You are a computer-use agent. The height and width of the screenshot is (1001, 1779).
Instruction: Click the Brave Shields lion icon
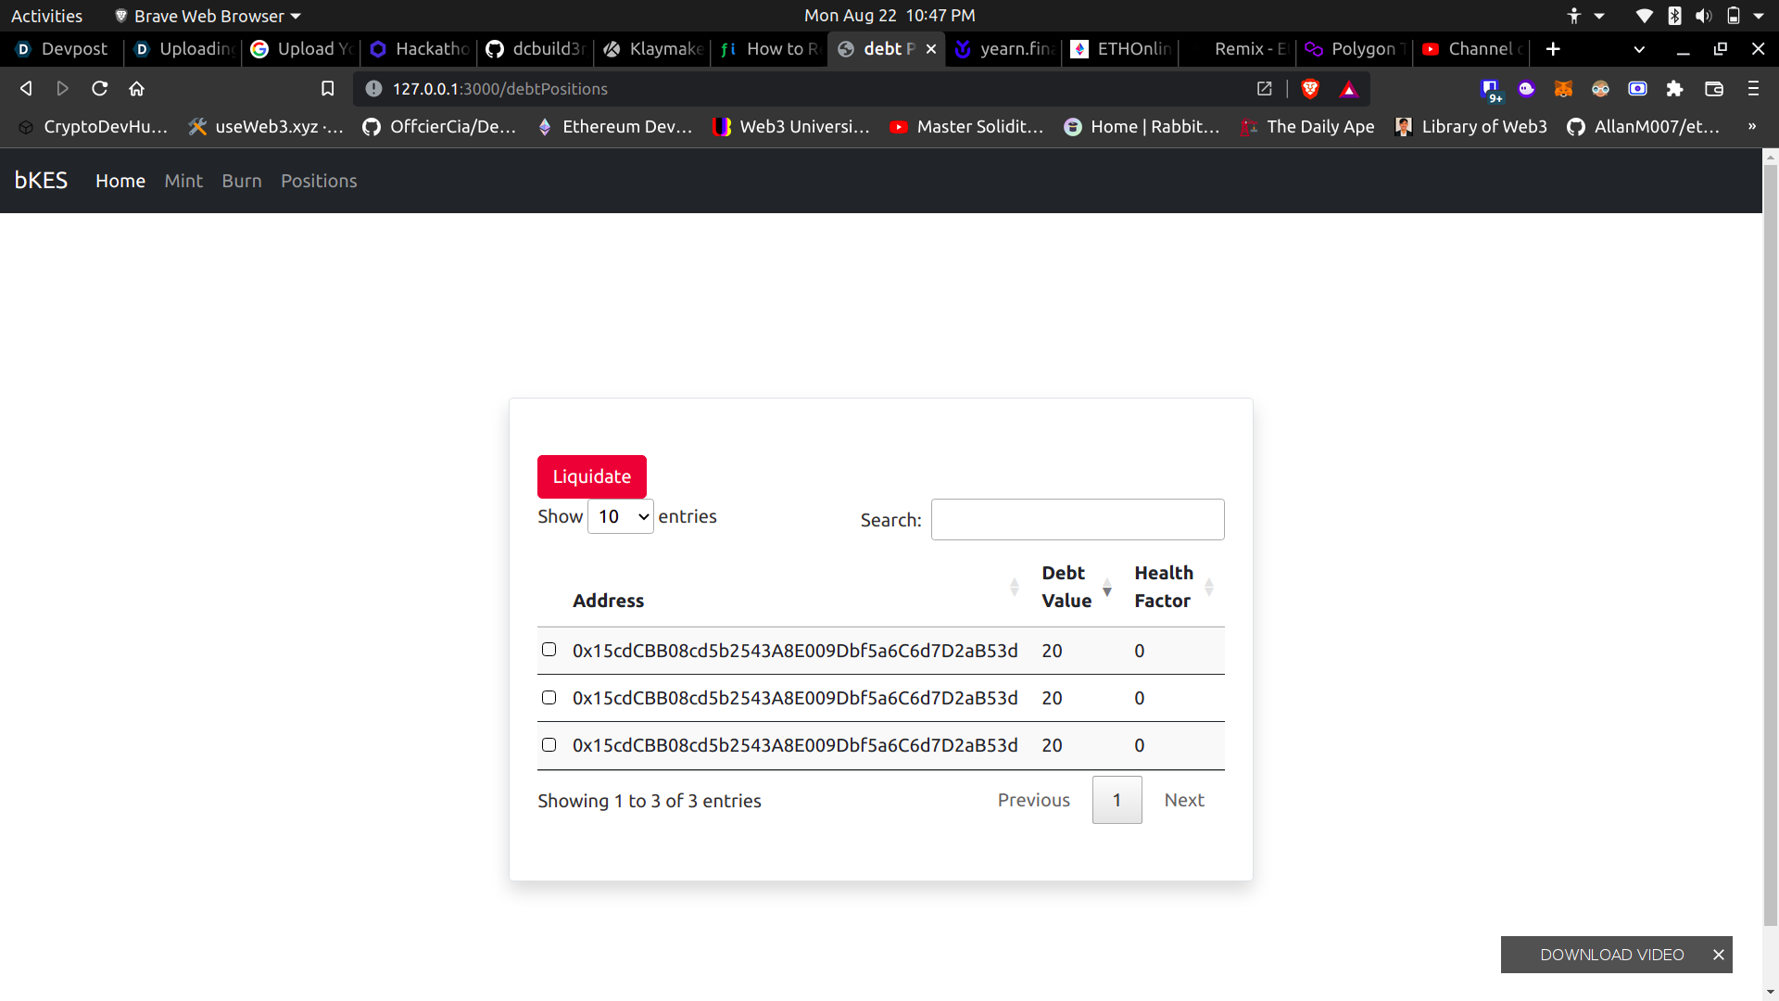coord(1310,89)
